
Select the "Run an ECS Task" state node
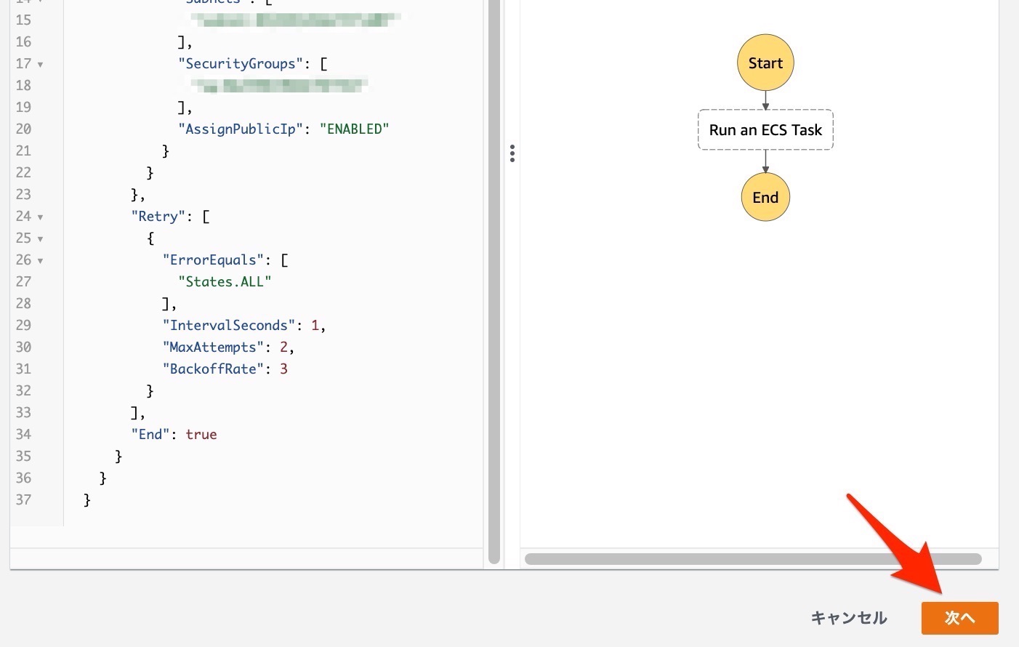[765, 129]
